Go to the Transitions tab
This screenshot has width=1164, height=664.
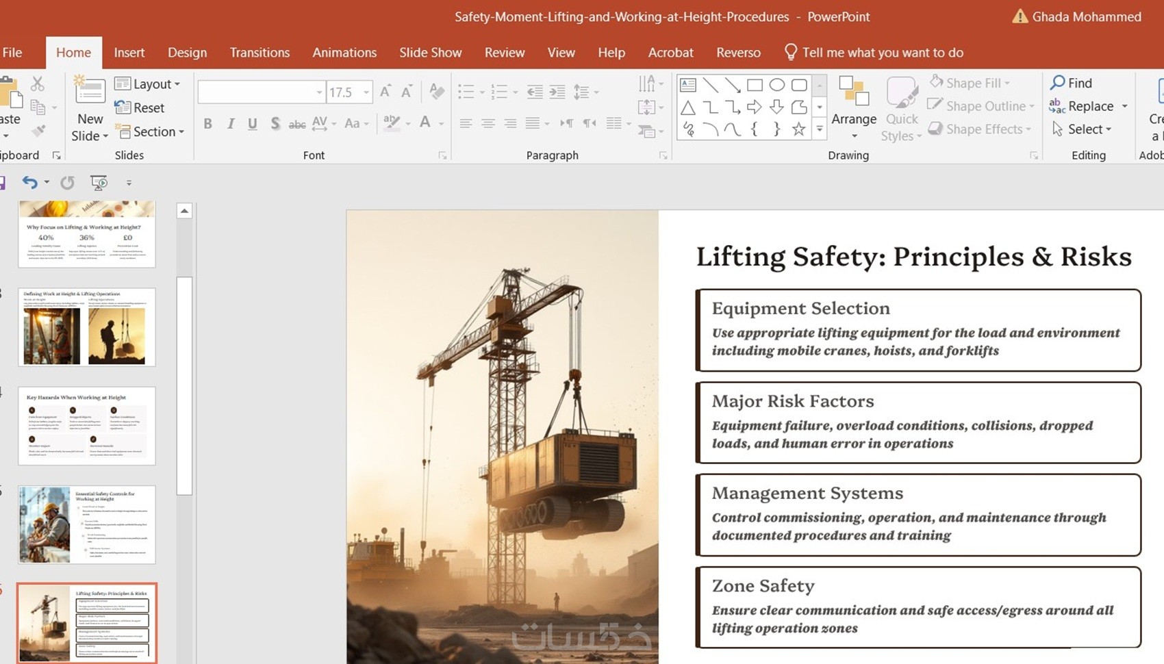point(260,52)
